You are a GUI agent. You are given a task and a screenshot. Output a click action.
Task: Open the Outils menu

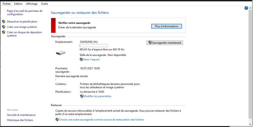(x=45, y=4)
